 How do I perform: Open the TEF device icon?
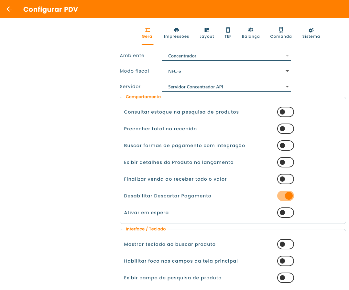(228, 30)
